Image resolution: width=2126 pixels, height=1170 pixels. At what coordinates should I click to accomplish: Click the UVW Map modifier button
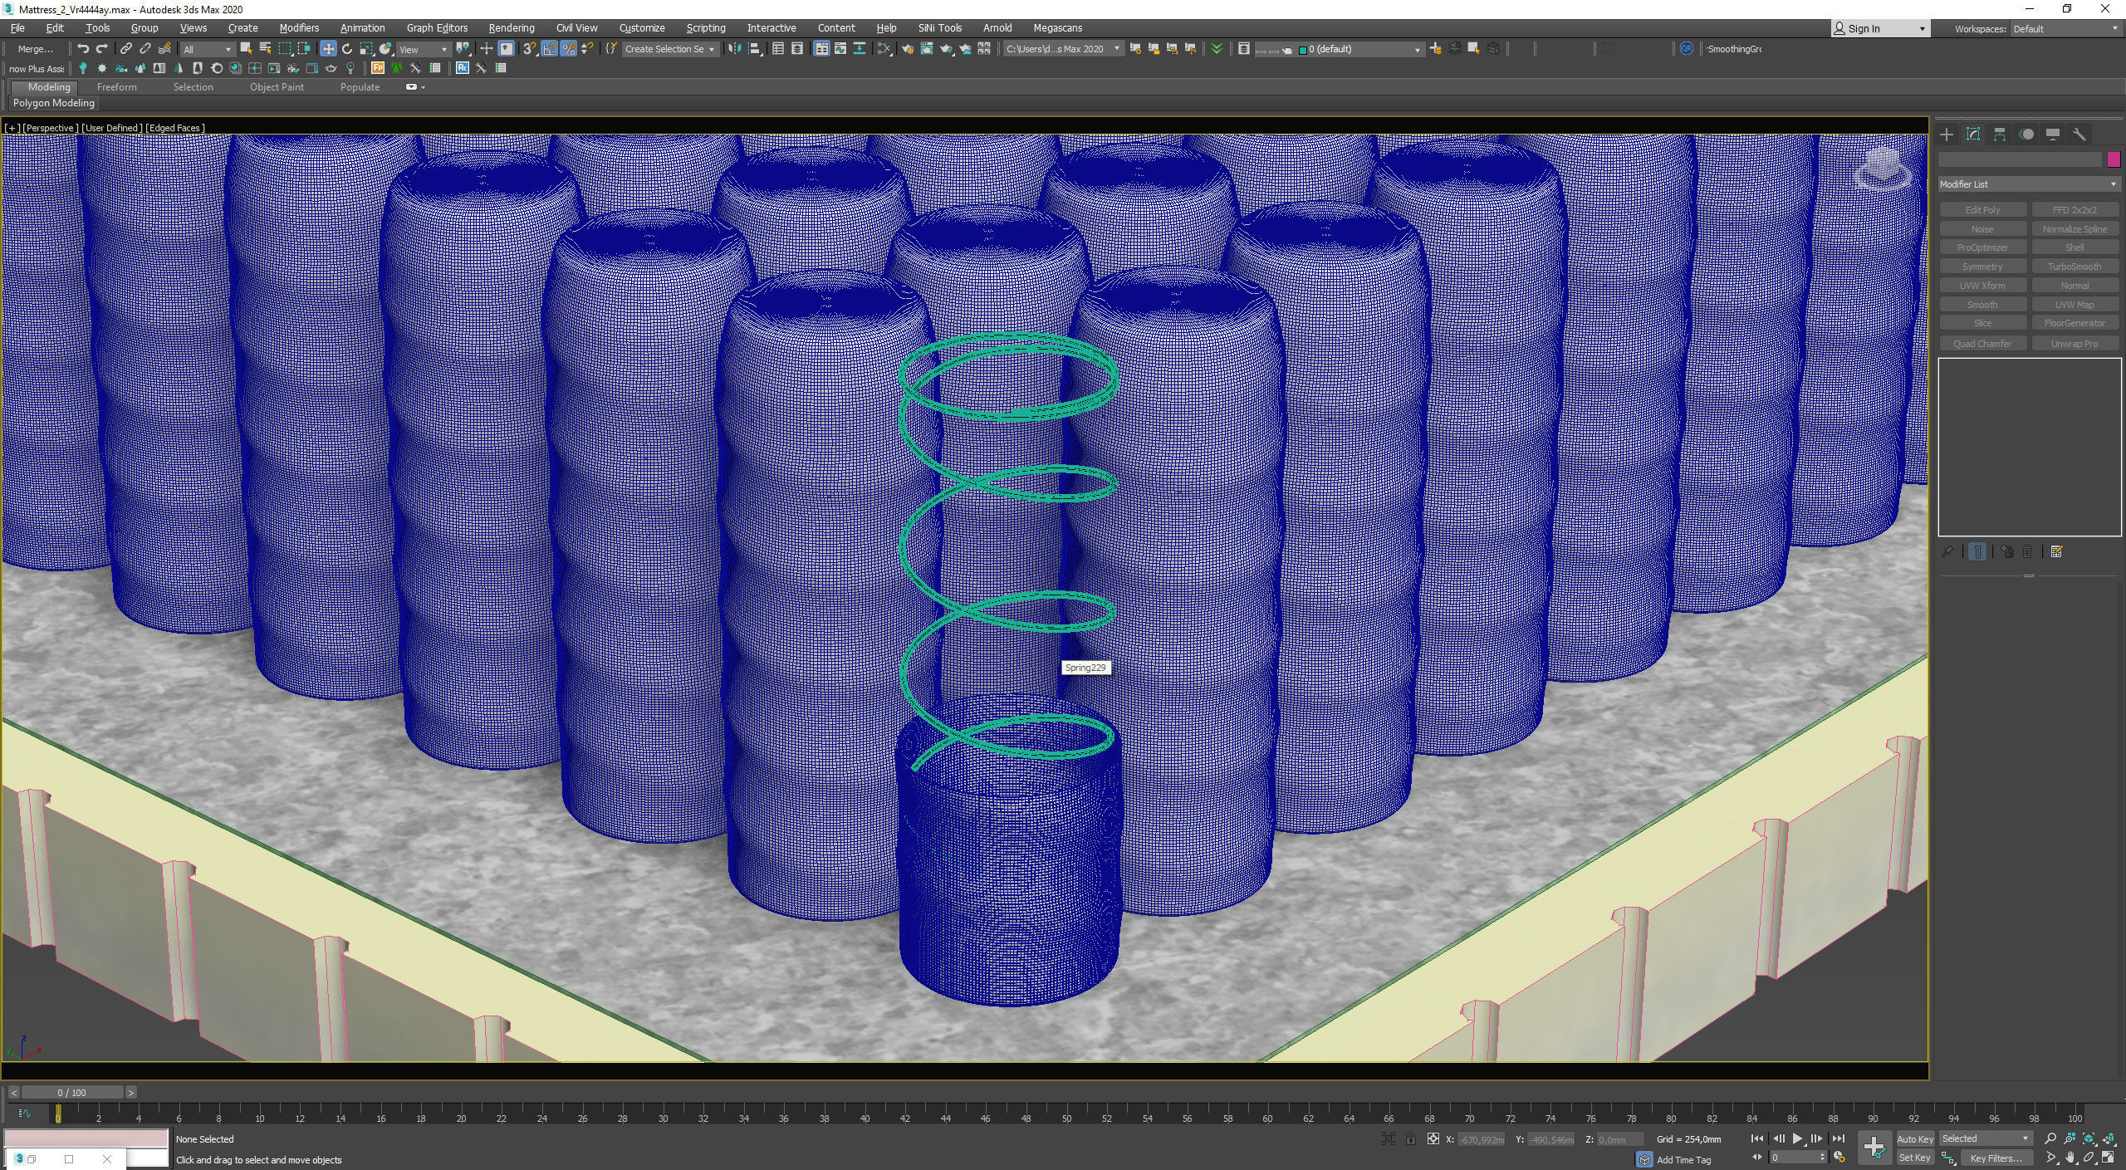click(2074, 305)
